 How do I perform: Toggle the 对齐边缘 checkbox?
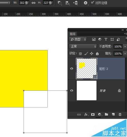click(92, 3)
